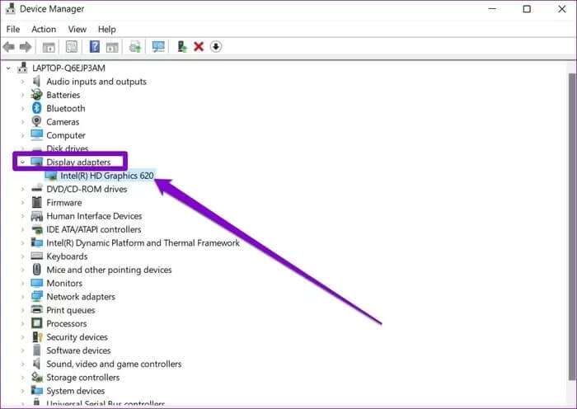Click the vertical scrollbar thumb
The height and width of the screenshot is (409, 577).
572,227
